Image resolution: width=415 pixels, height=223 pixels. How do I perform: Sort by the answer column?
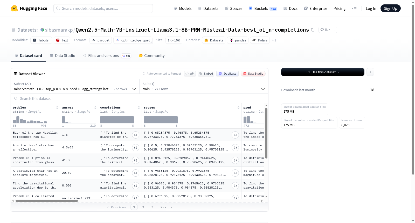[x=95, y=107]
